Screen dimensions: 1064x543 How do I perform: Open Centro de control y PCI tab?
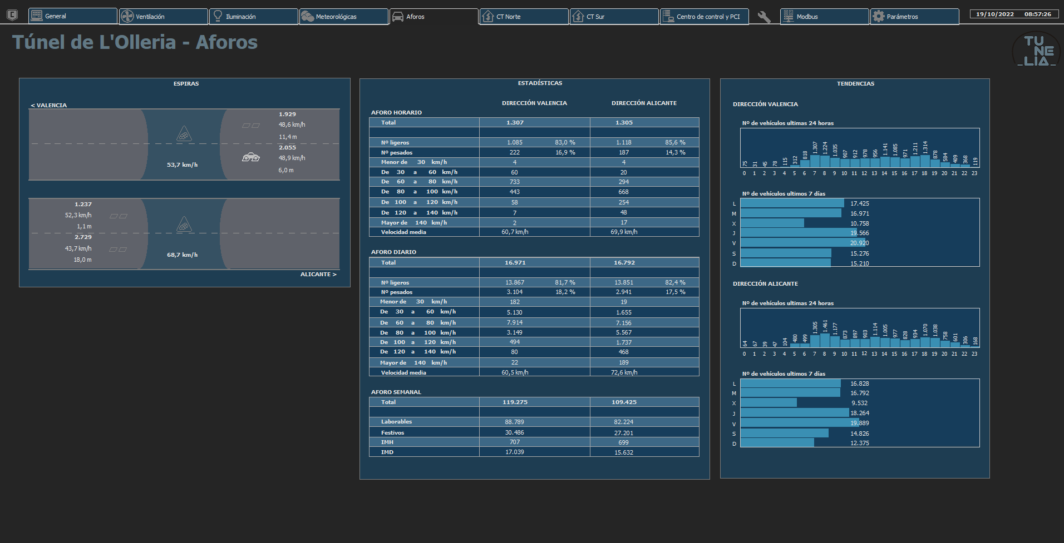click(705, 17)
